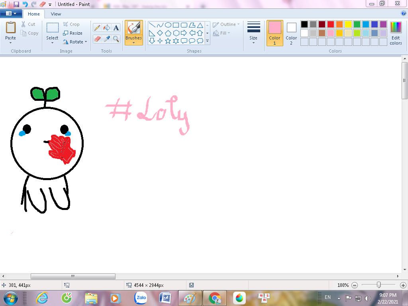
Task: Adjust the zoom slider handle
Action: pos(379,285)
